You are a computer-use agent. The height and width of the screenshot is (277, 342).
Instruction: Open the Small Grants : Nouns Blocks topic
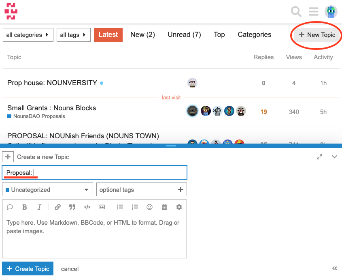(x=52, y=108)
